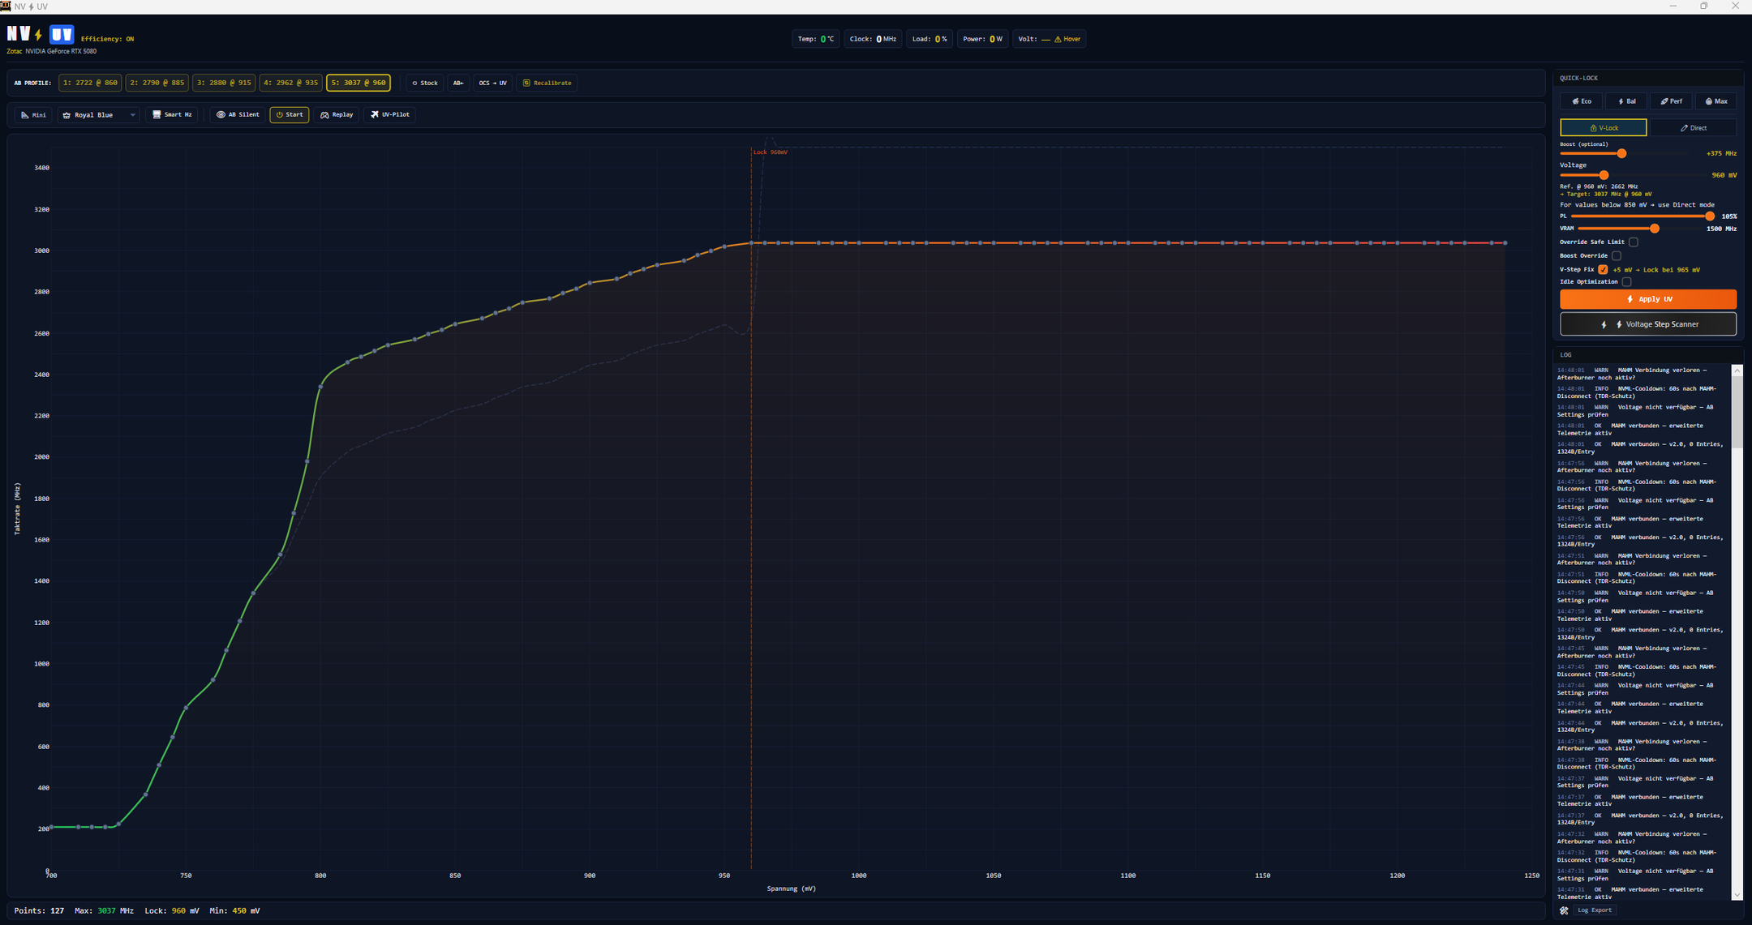Open the Mini view mode

tap(33, 115)
